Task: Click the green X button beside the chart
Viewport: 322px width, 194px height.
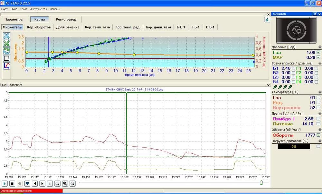Action: [6, 44]
